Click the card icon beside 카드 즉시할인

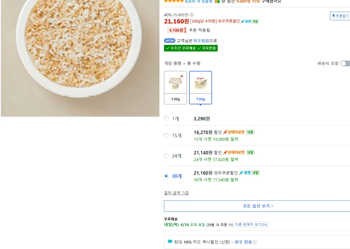[x=170, y=242]
